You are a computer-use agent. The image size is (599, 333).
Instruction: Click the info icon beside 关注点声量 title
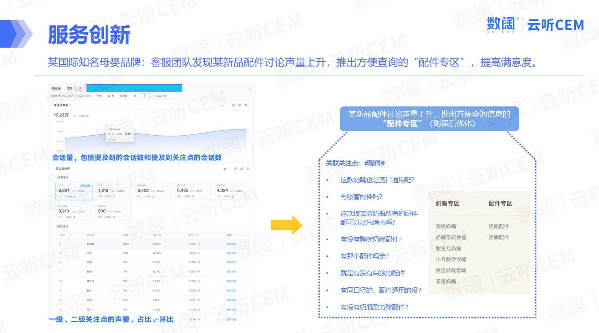click(x=71, y=106)
